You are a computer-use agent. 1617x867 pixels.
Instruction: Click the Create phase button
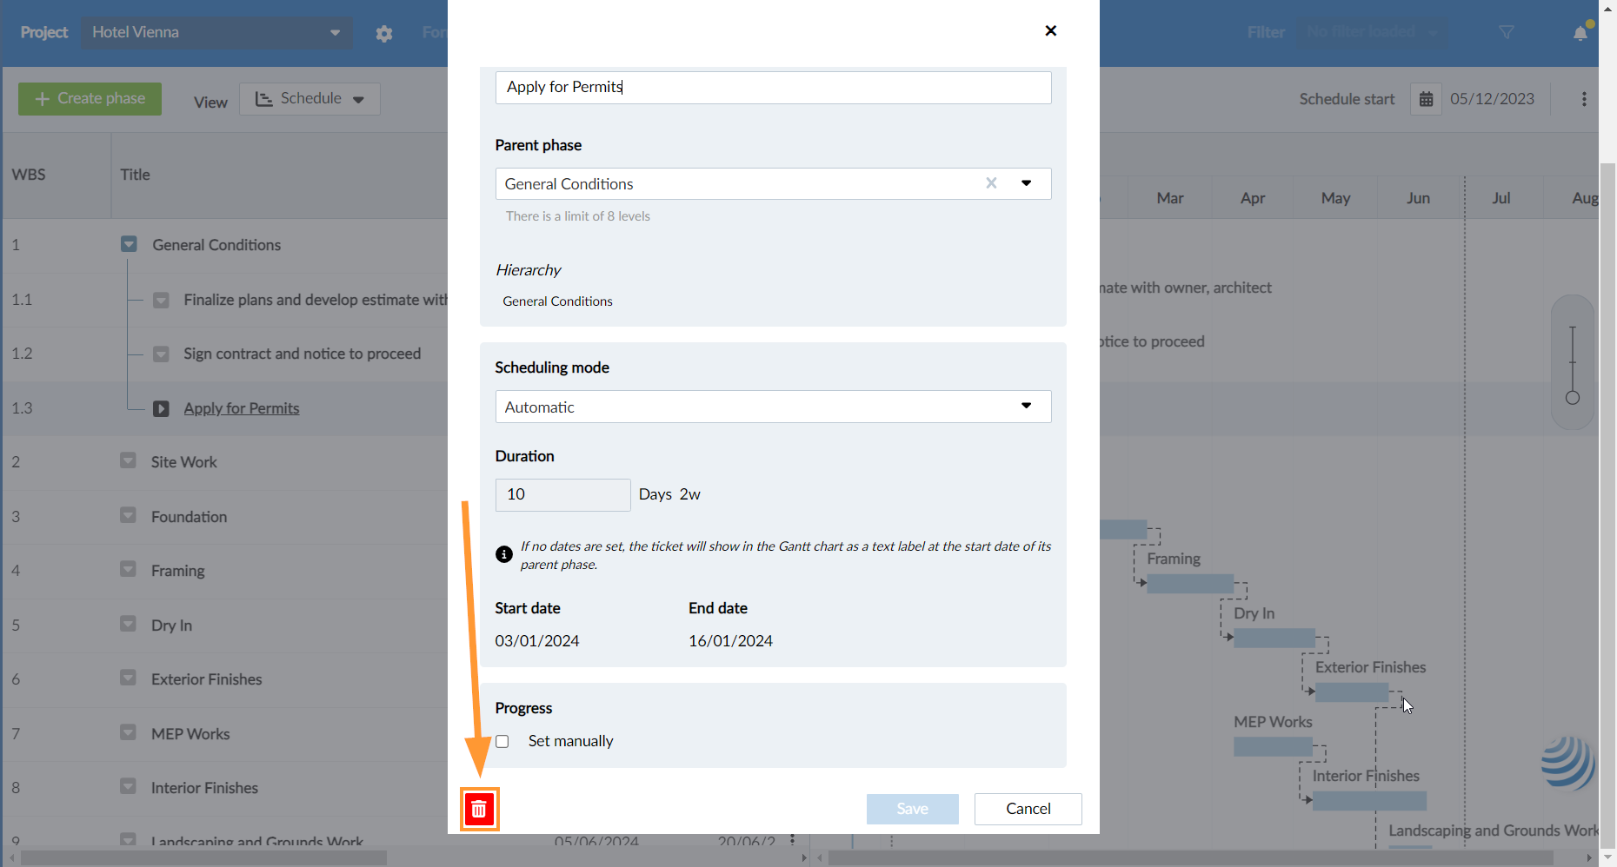(90, 99)
